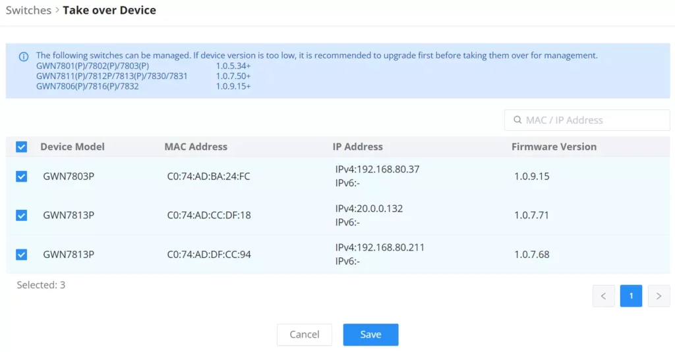The image size is (675, 352).
Task: Click firmware version 1.0.9.15
Action: 532,176
